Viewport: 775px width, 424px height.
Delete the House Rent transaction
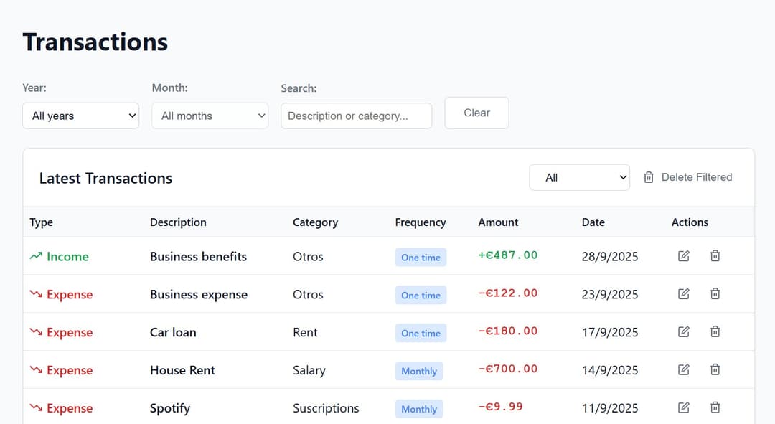(715, 369)
